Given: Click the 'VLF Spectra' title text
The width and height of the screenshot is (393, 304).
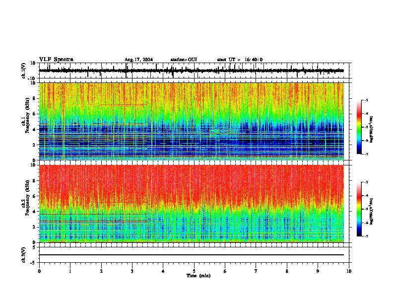Looking at the screenshot, I should tap(56, 60).
